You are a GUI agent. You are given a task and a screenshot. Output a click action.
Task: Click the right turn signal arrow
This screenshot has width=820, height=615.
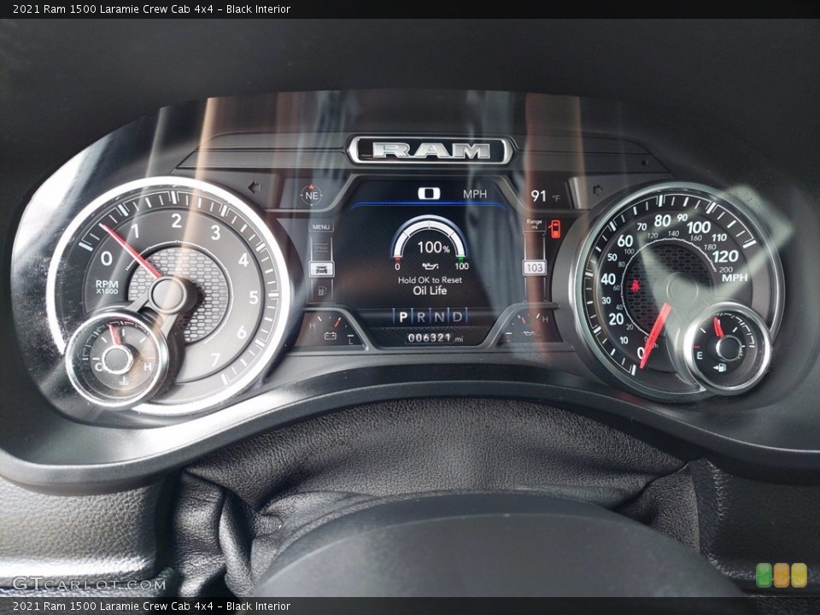point(597,190)
